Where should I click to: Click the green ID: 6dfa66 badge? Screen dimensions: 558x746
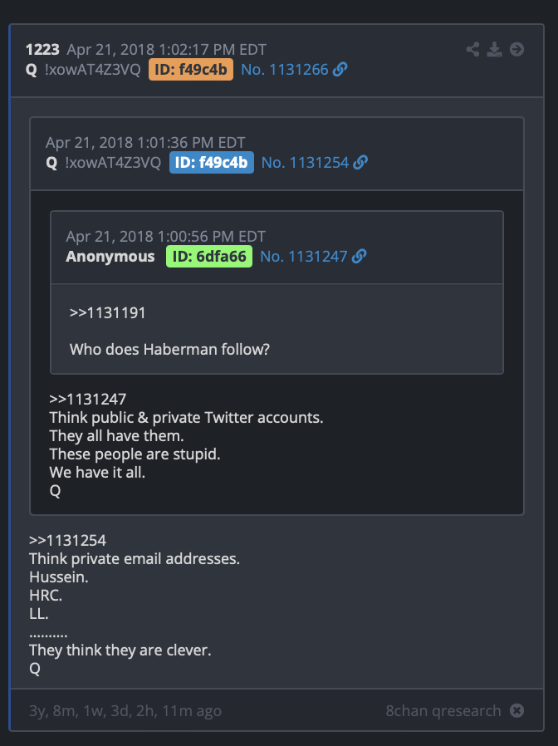click(208, 257)
